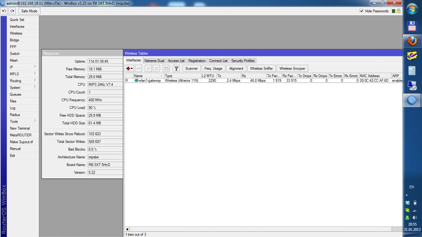Switch to the Connect List tab
The width and height of the screenshot is (422, 237).
pyautogui.click(x=218, y=61)
